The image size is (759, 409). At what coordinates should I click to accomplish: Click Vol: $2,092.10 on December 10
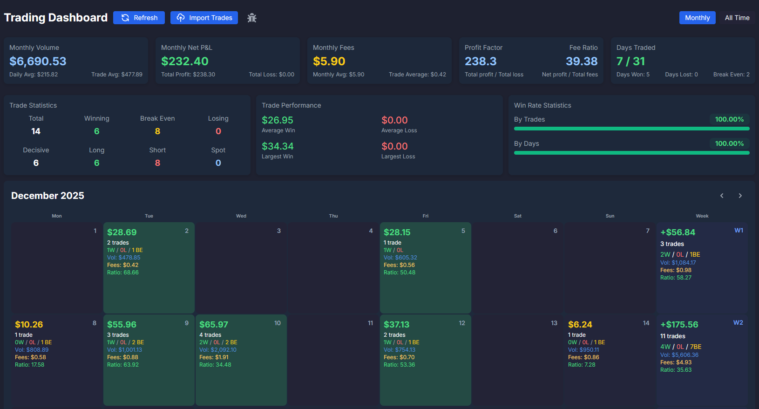218,350
